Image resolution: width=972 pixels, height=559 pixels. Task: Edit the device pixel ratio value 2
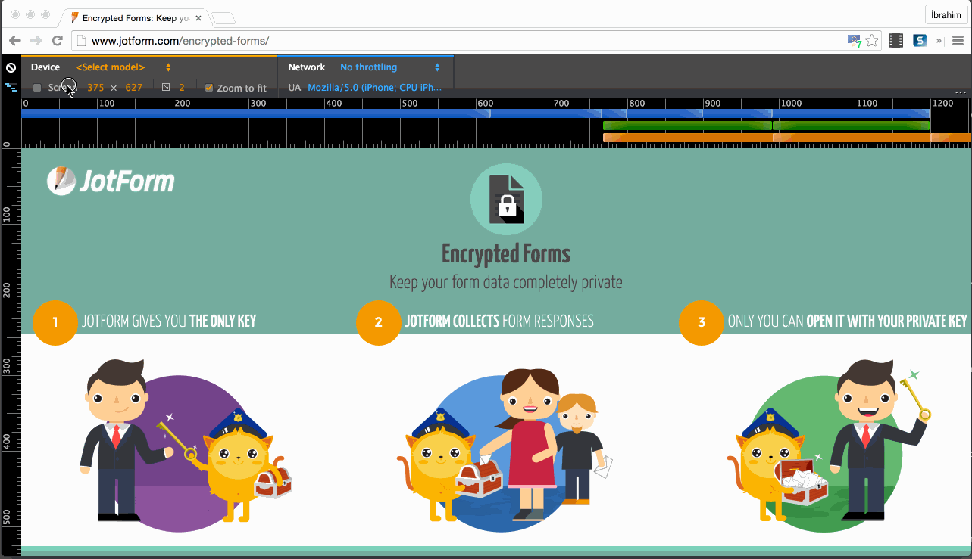coord(182,88)
